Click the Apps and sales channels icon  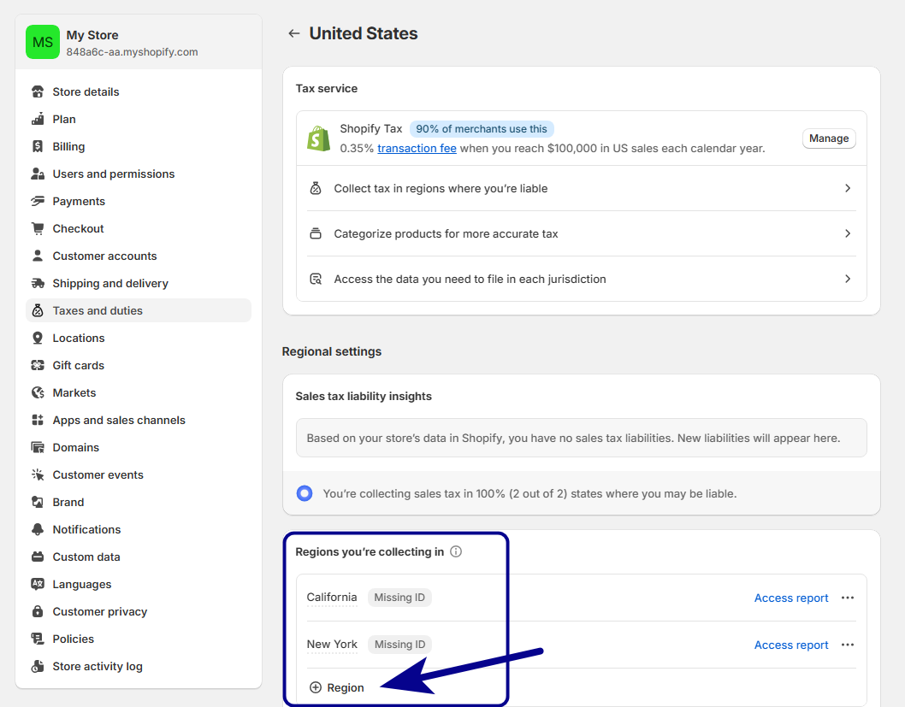38,420
